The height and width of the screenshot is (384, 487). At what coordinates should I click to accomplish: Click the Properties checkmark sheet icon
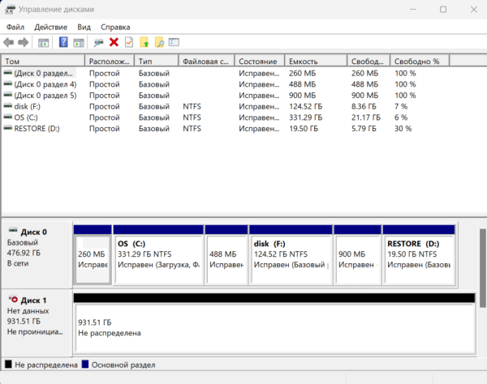(128, 42)
